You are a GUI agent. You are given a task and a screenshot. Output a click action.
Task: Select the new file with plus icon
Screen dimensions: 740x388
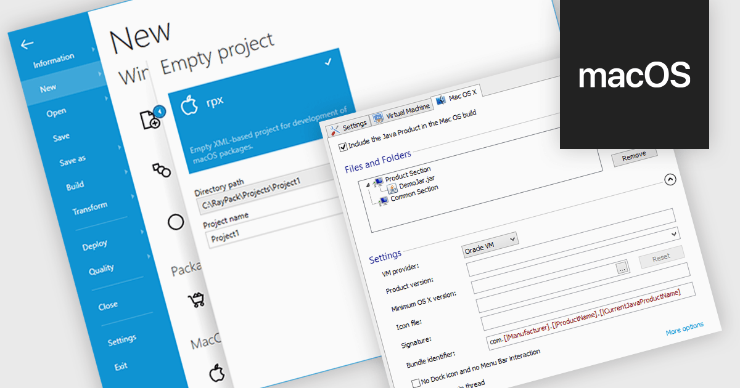(150, 119)
